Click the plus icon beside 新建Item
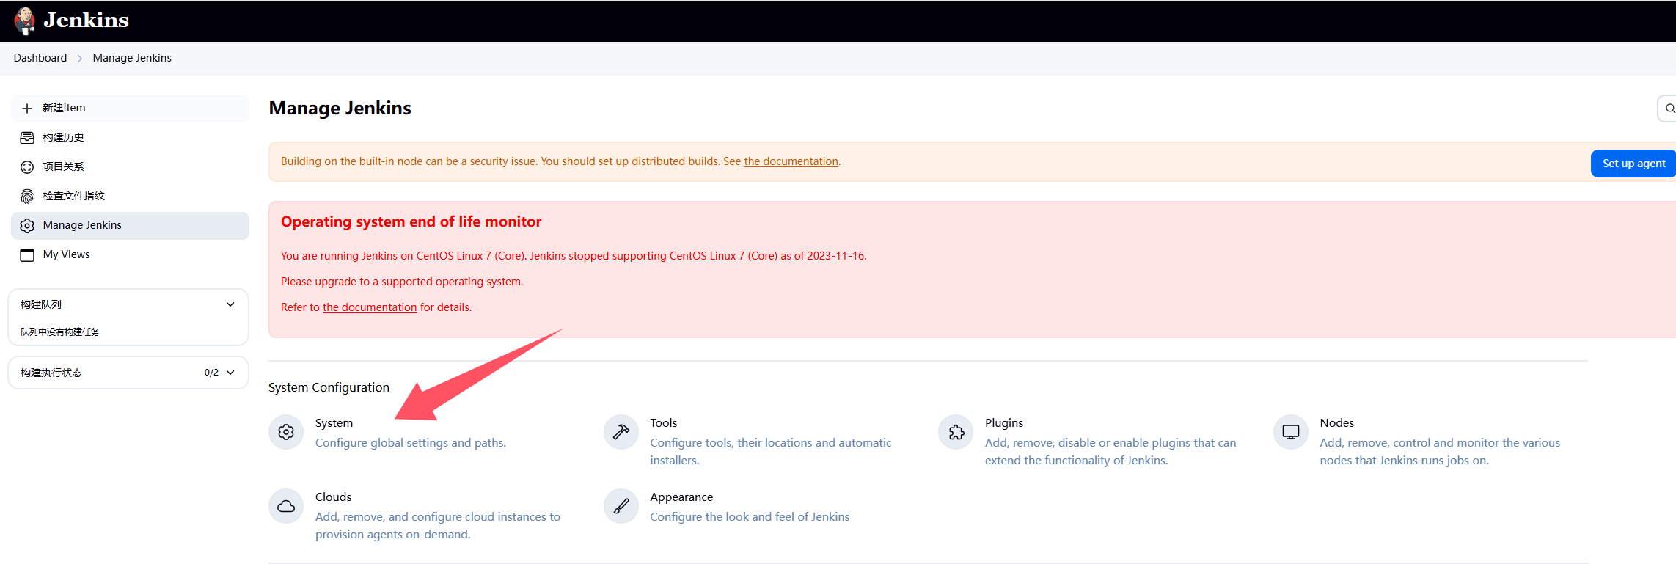Image resolution: width=1676 pixels, height=564 pixels. tap(27, 109)
